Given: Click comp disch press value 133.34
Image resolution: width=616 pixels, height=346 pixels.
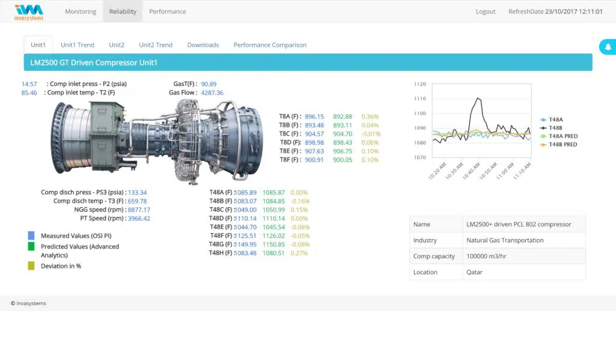Looking at the screenshot, I should click(x=137, y=192).
